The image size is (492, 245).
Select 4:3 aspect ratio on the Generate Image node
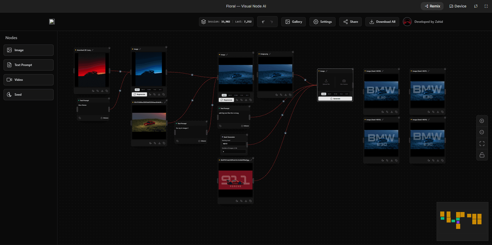coord(341,94)
